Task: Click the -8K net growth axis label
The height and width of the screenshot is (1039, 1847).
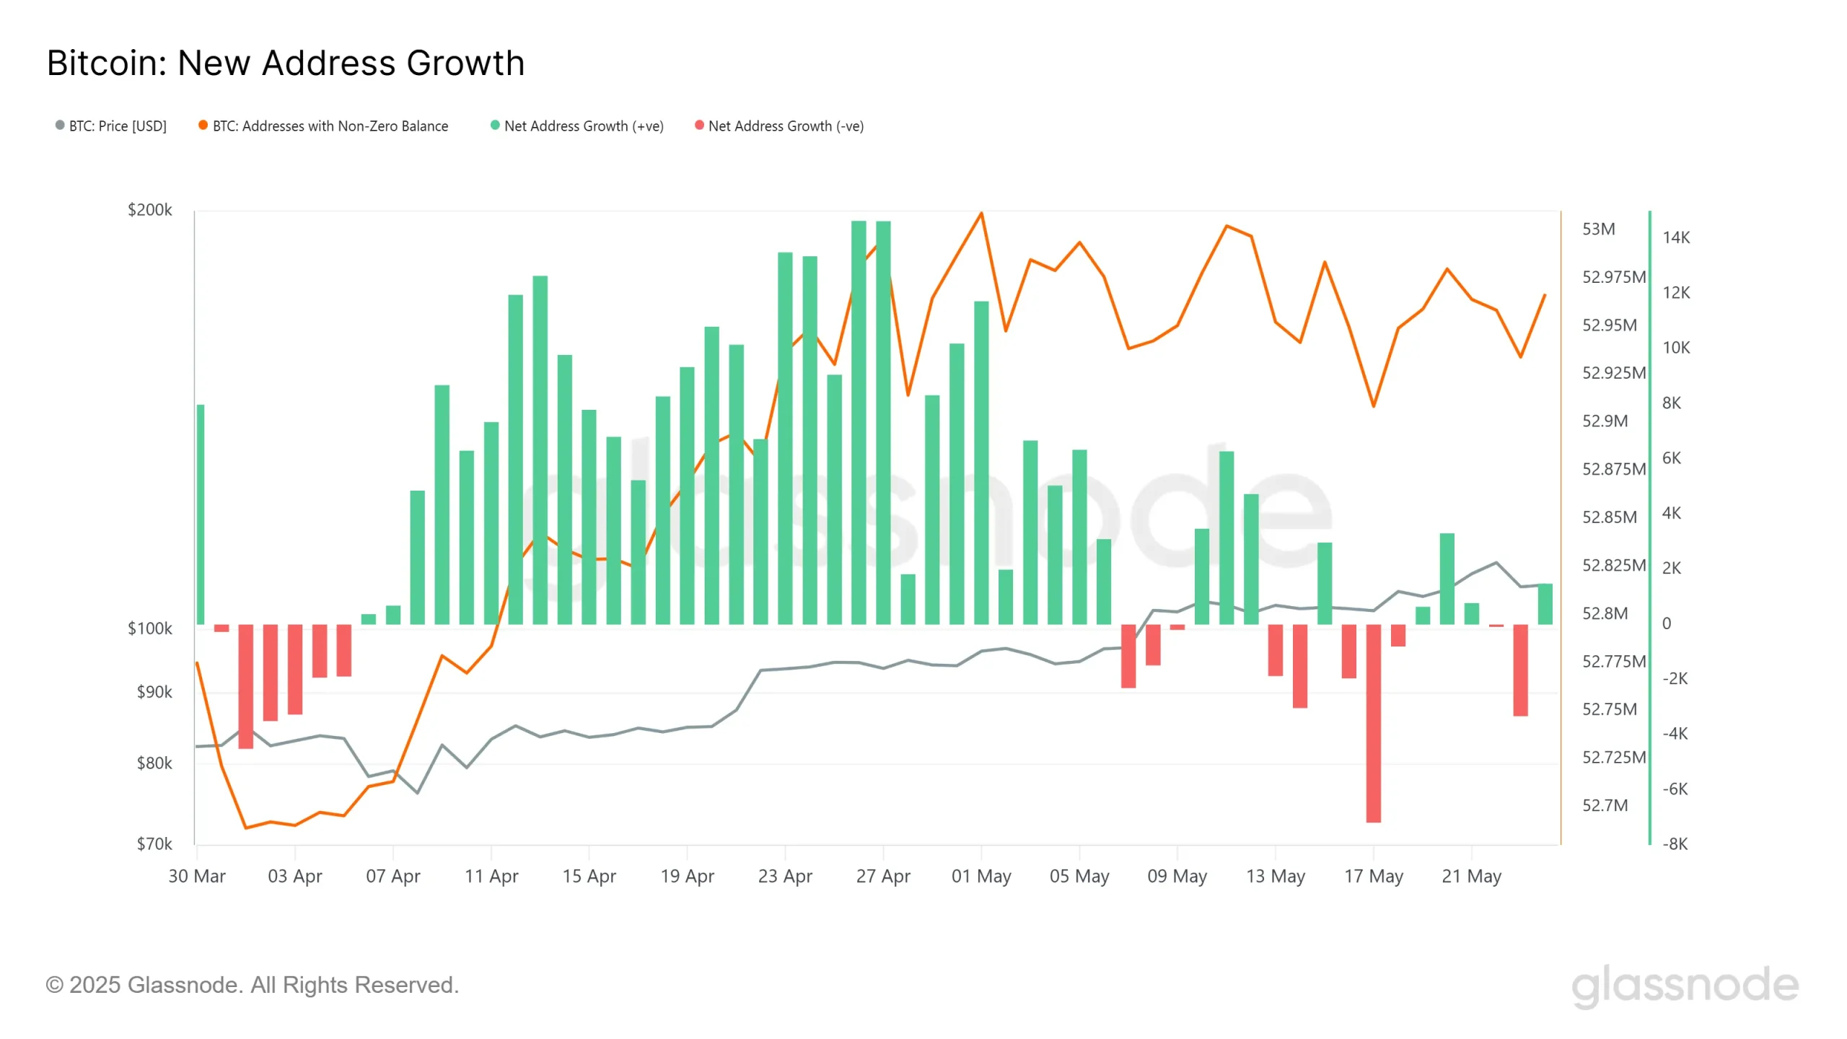Action: pos(1675,843)
